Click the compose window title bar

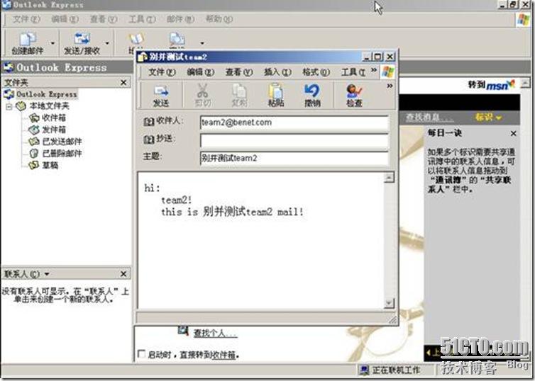(x=249, y=57)
